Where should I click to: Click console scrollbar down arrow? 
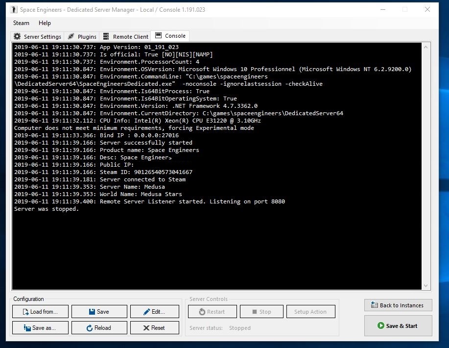click(x=425, y=286)
